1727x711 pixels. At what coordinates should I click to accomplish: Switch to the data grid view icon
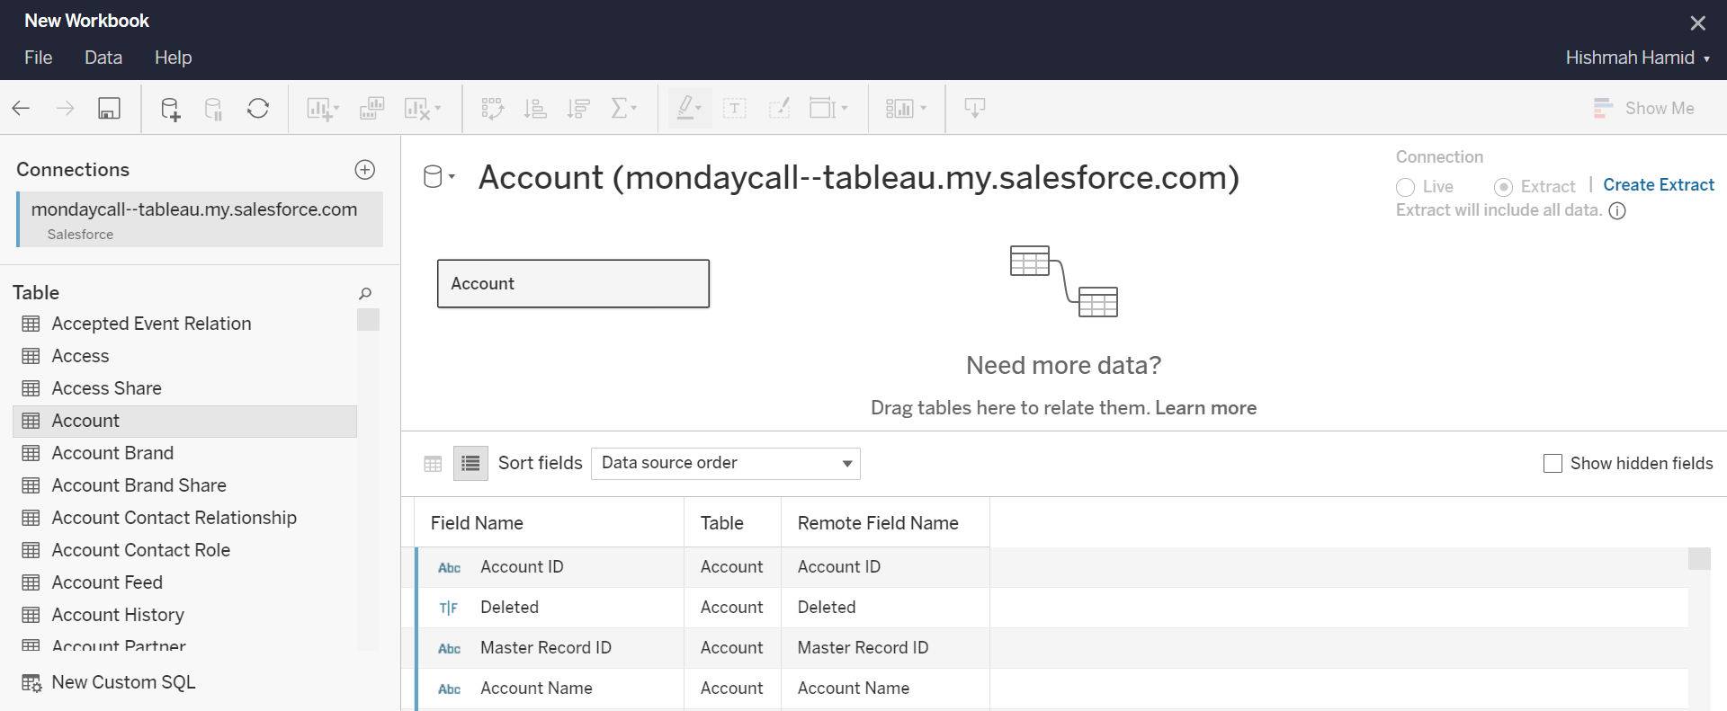click(x=433, y=464)
